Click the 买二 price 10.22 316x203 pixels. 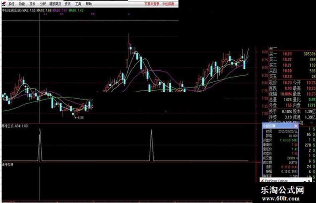287,60
